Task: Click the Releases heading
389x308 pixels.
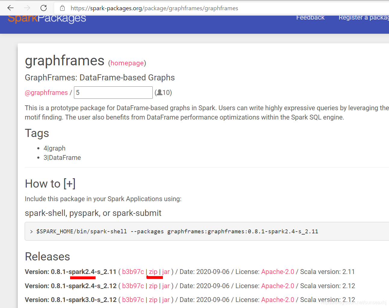Action: [47, 257]
